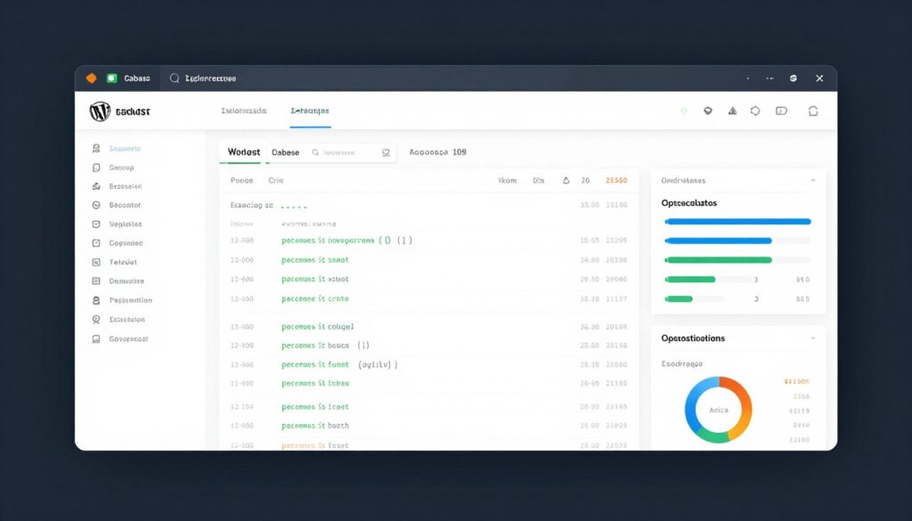Viewport: 912px width, 521px height.
Task: Click the sidebar icon next to Cogsadeo
Action: tap(96, 243)
